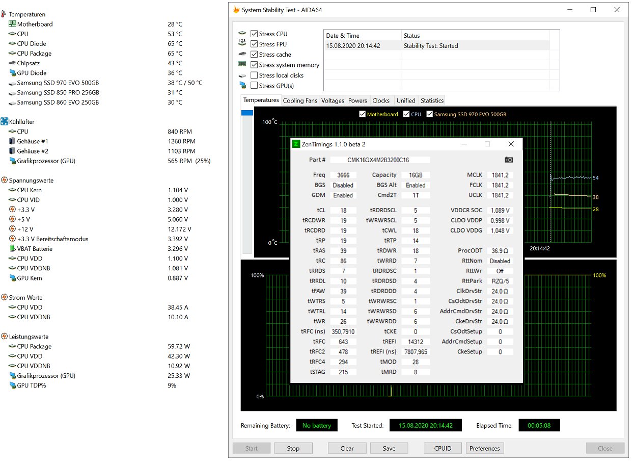Click the Gehäuse #2 fan icon
The height and width of the screenshot is (462, 634).
pos(12,151)
